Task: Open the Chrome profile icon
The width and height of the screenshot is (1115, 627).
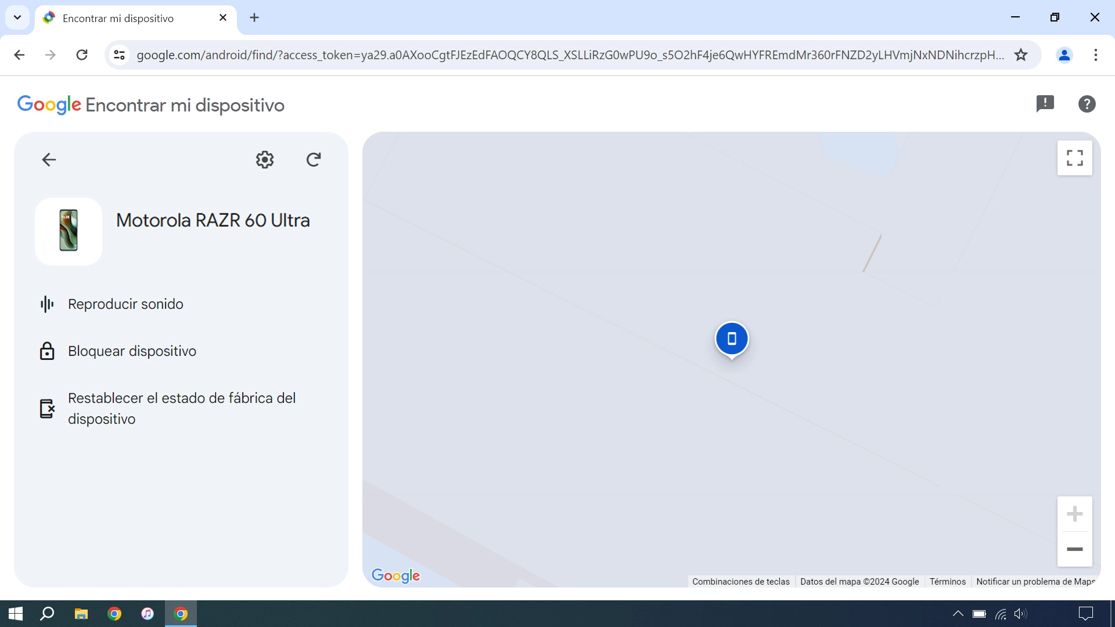Action: coord(1064,55)
